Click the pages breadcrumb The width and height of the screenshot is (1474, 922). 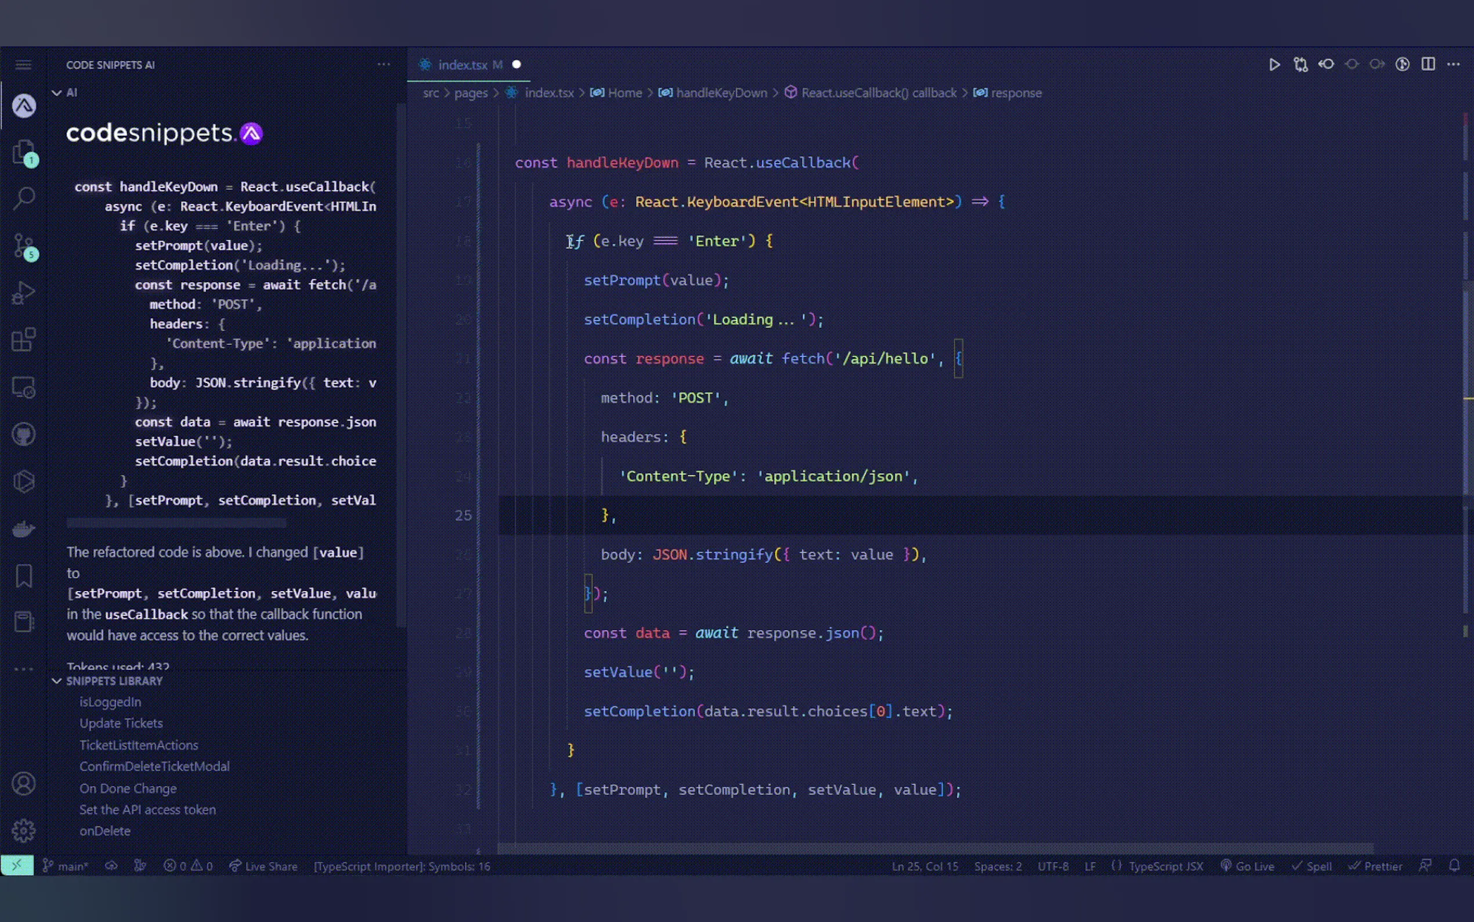point(471,93)
